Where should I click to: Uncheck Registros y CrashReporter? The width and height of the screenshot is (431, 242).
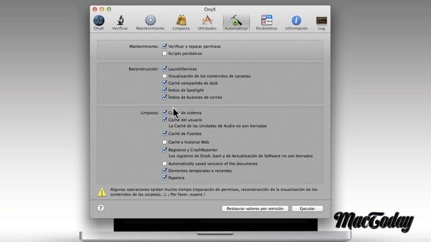(164, 149)
